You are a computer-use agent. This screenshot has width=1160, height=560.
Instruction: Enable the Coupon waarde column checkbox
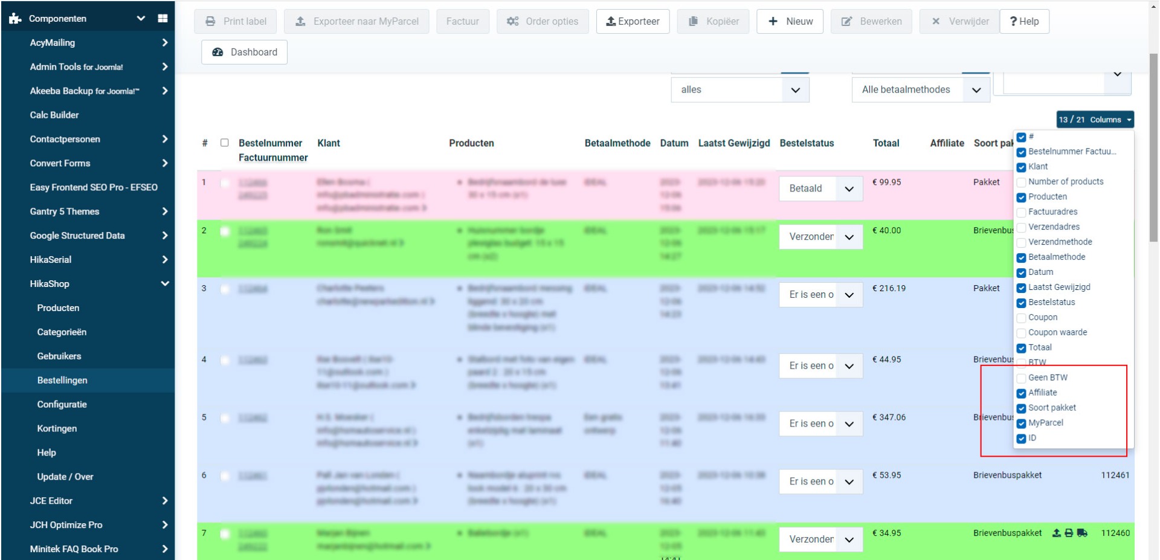(1021, 333)
